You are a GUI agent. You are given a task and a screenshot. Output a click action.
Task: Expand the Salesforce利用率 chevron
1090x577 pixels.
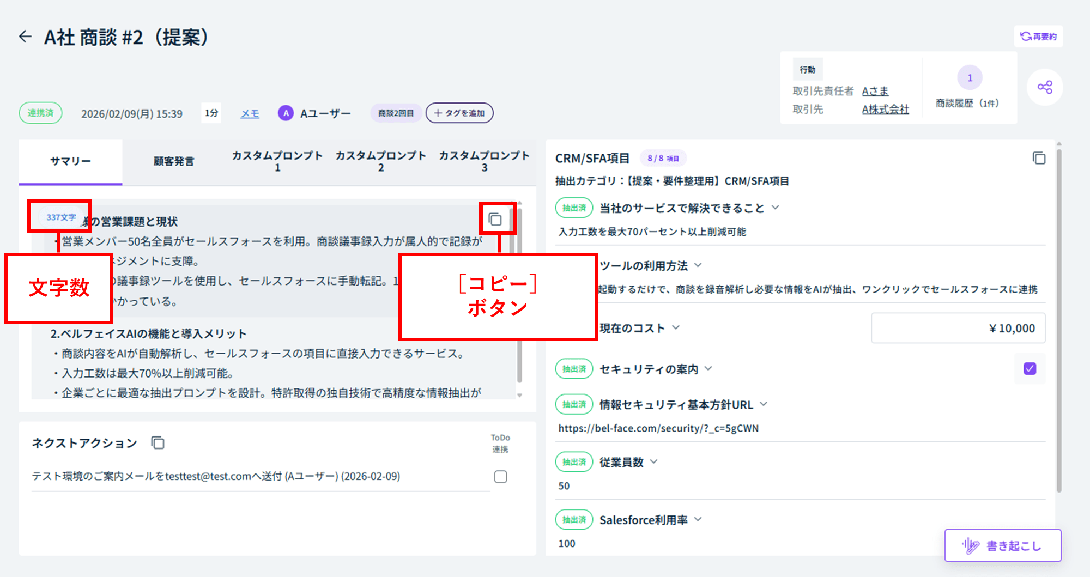coord(698,519)
